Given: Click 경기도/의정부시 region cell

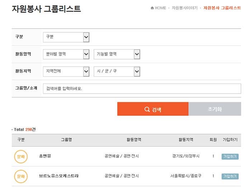Looking at the screenshot, I should [x=186, y=156].
